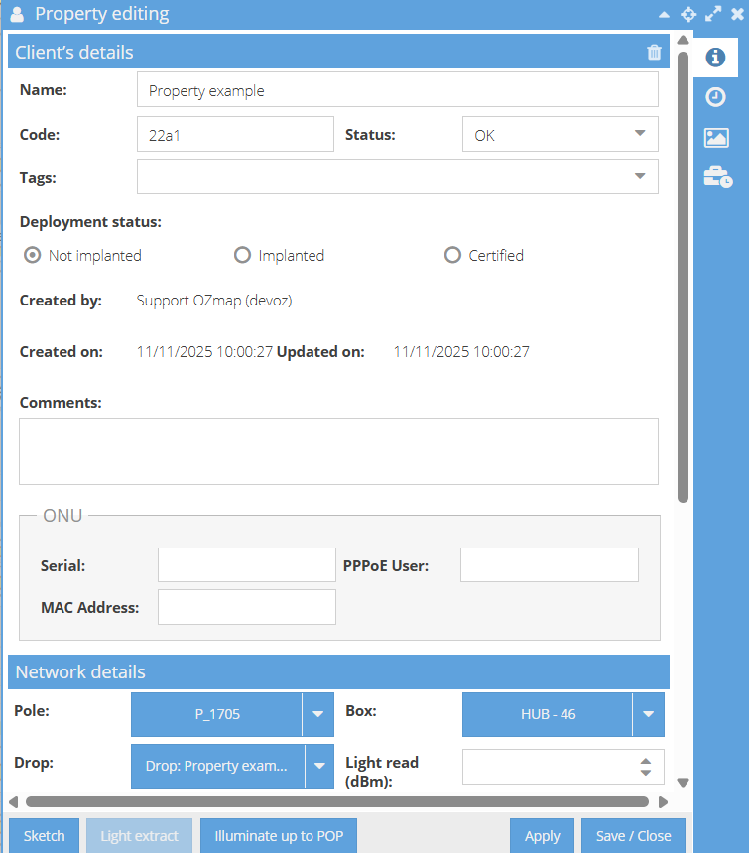Click the Sketch button
Image resolution: width=749 pixels, height=853 pixels.
44,835
